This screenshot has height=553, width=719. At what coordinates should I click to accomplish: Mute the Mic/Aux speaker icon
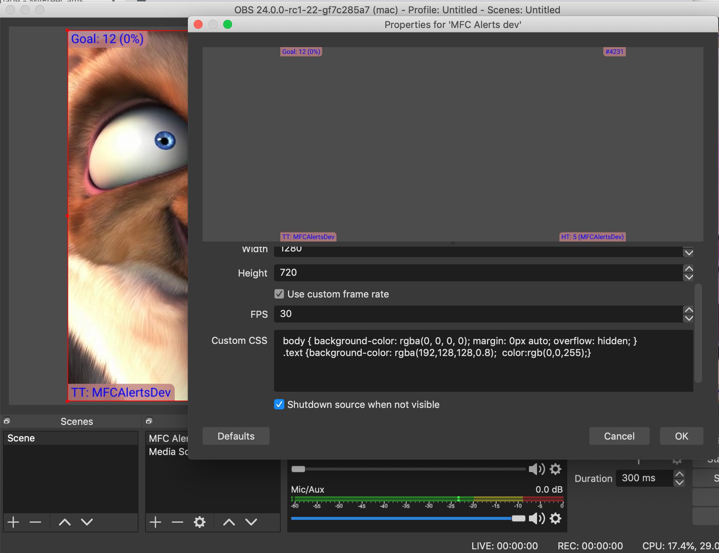point(536,518)
